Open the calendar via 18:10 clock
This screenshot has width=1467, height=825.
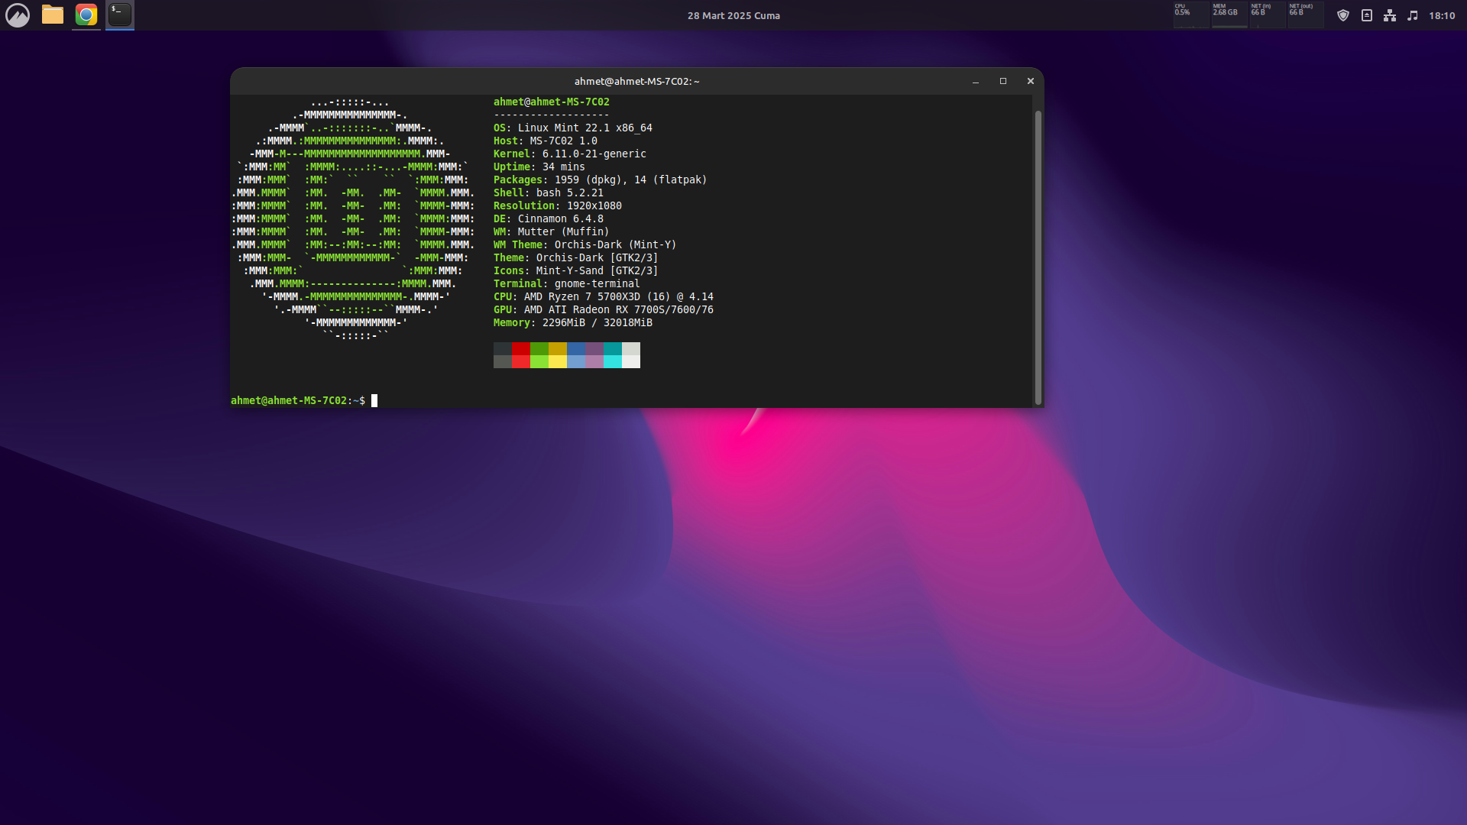pos(1442,15)
